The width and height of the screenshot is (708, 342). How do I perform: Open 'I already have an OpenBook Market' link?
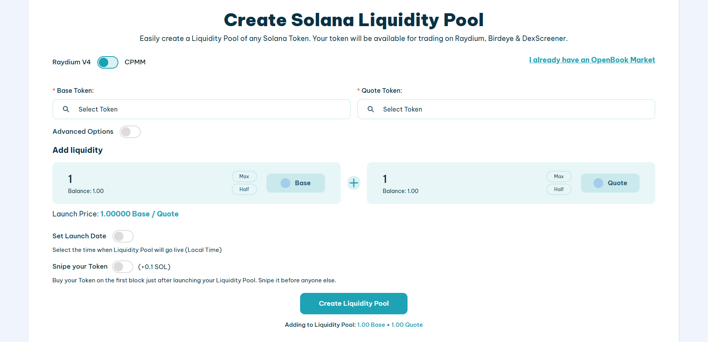coord(592,60)
